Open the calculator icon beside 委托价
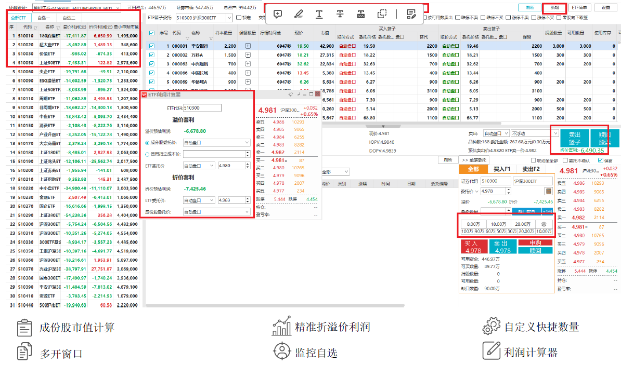 (549, 192)
